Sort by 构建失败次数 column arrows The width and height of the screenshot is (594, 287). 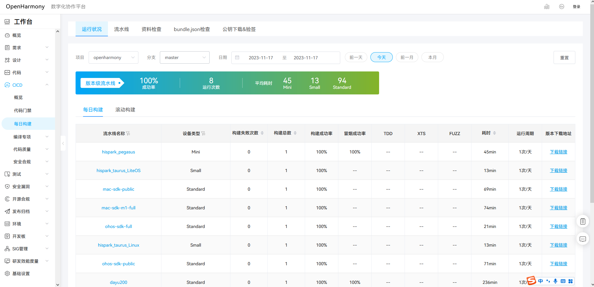click(x=262, y=133)
